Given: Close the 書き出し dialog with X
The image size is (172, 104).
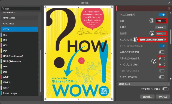Looking at the screenshot, I should click(x=169, y=3).
